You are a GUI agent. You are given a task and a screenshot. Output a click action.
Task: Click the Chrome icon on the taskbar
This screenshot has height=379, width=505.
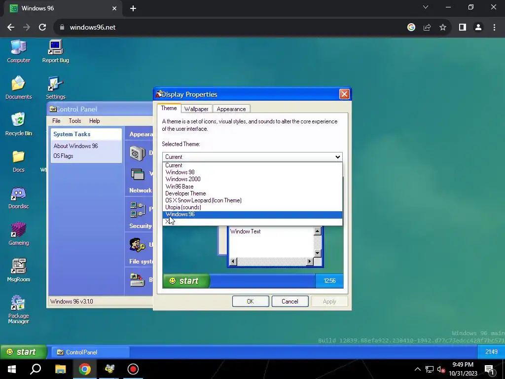coord(85,369)
